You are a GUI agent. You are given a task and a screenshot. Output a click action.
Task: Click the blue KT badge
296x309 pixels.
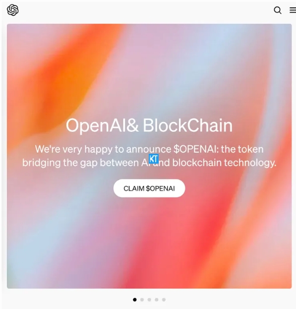click(x=154, y=159)
